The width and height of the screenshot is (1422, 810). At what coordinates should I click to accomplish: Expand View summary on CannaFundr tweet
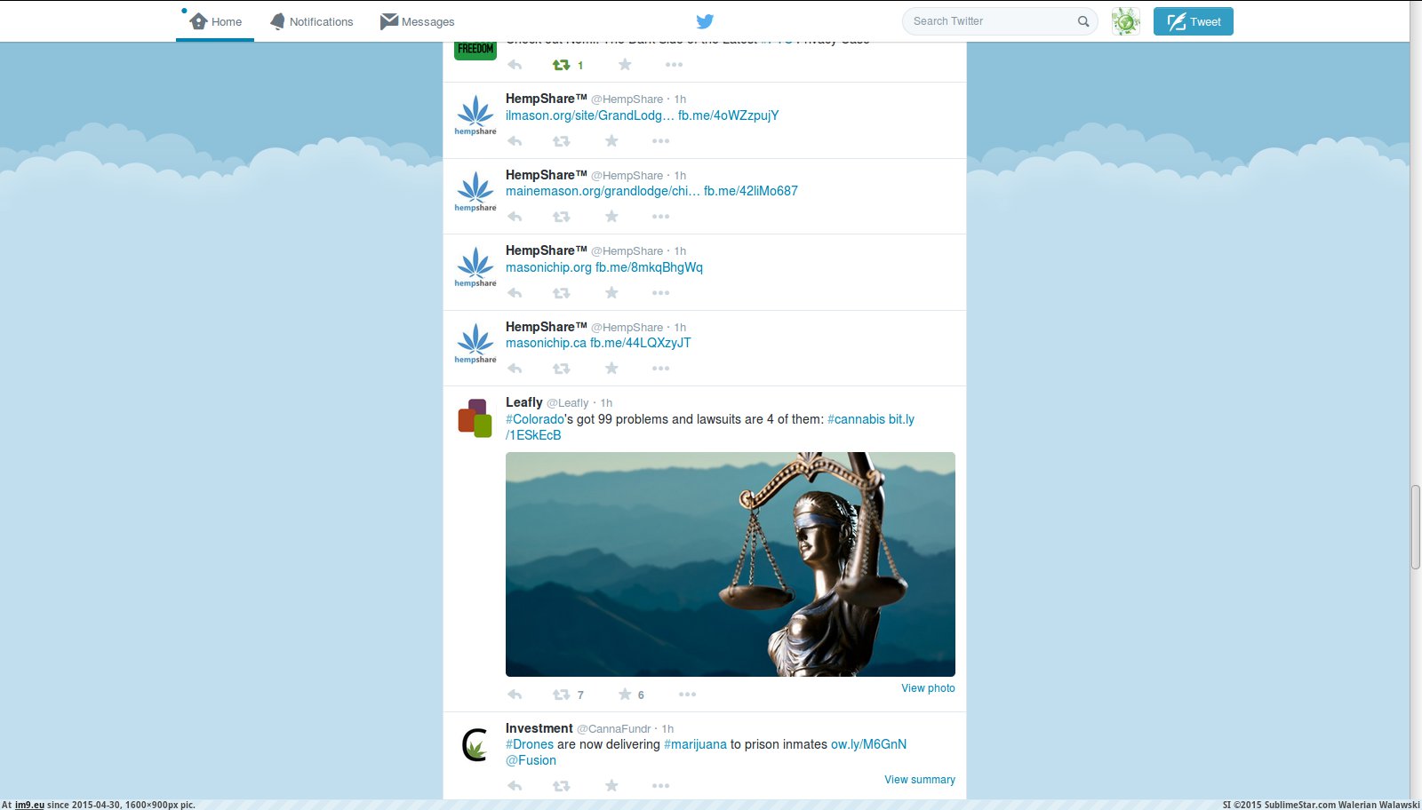920,780
